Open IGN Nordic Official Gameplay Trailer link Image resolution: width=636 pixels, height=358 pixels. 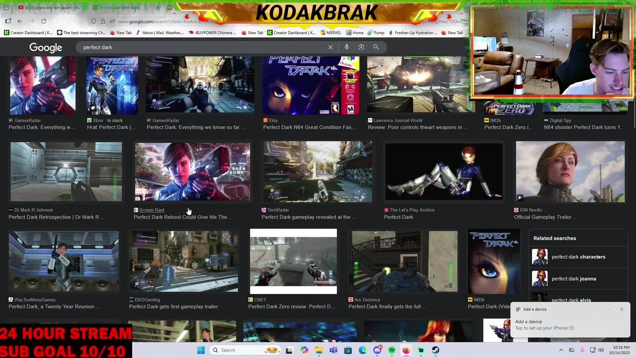tap(546, 217)
